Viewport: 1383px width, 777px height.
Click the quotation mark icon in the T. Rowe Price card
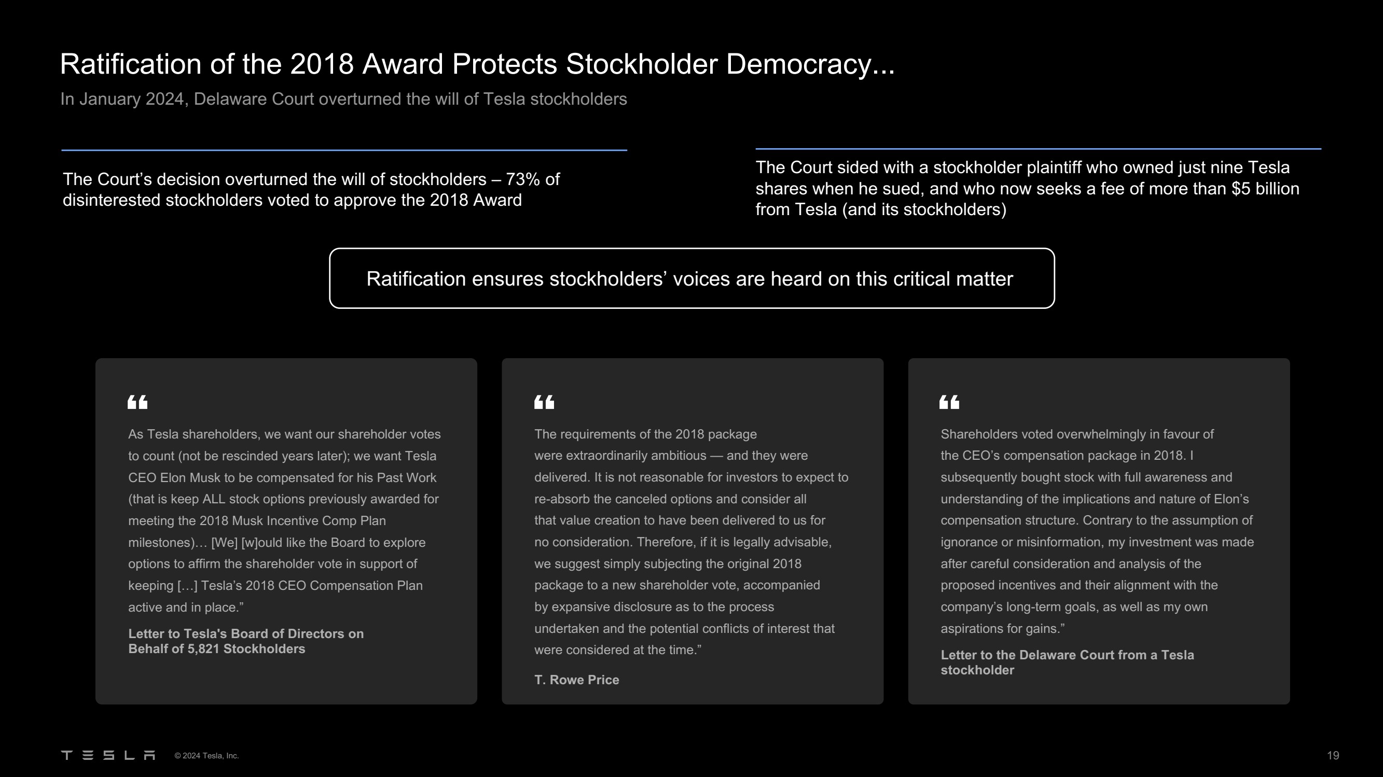point(544,402)
